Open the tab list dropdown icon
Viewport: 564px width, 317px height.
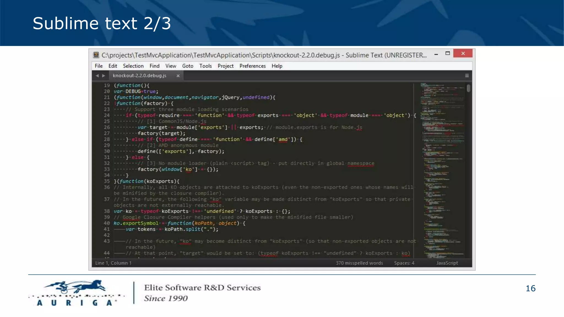click(x=467, y=75)
